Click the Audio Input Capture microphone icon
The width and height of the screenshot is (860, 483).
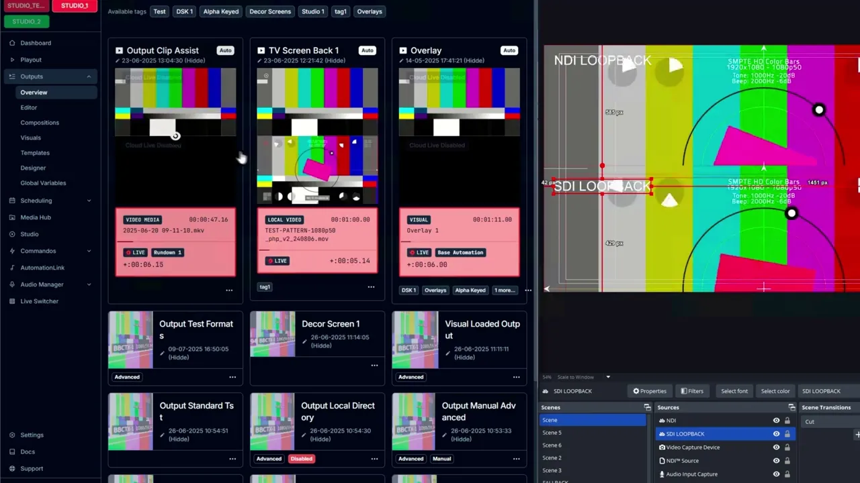click(x=662, y=474)
